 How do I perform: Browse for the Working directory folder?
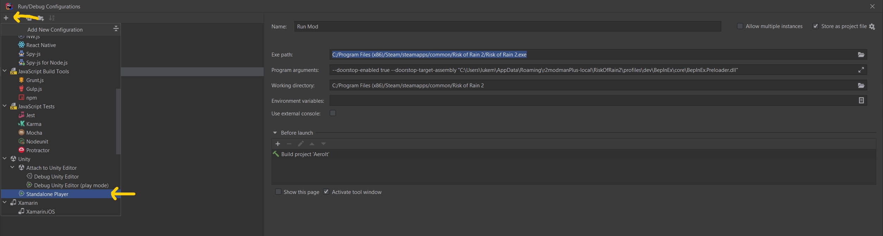(861, 85)
